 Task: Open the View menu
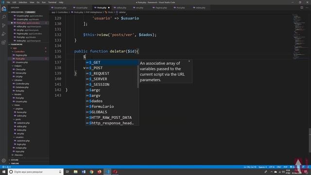pyautogui.click(x=32, y=2)
